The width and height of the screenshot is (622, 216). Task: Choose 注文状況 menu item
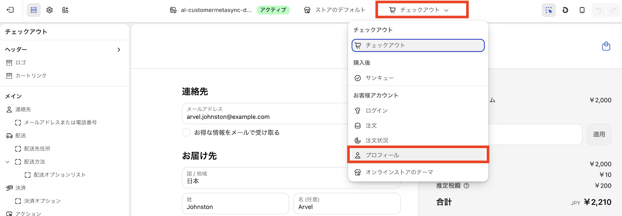pyautogui.click(x=418, y=140)
